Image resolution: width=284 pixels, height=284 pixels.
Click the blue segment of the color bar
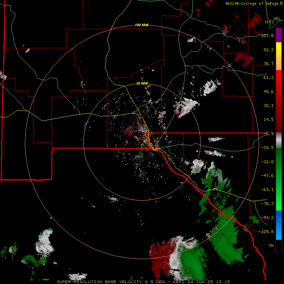pyautogui.click(x=279, y=225)
